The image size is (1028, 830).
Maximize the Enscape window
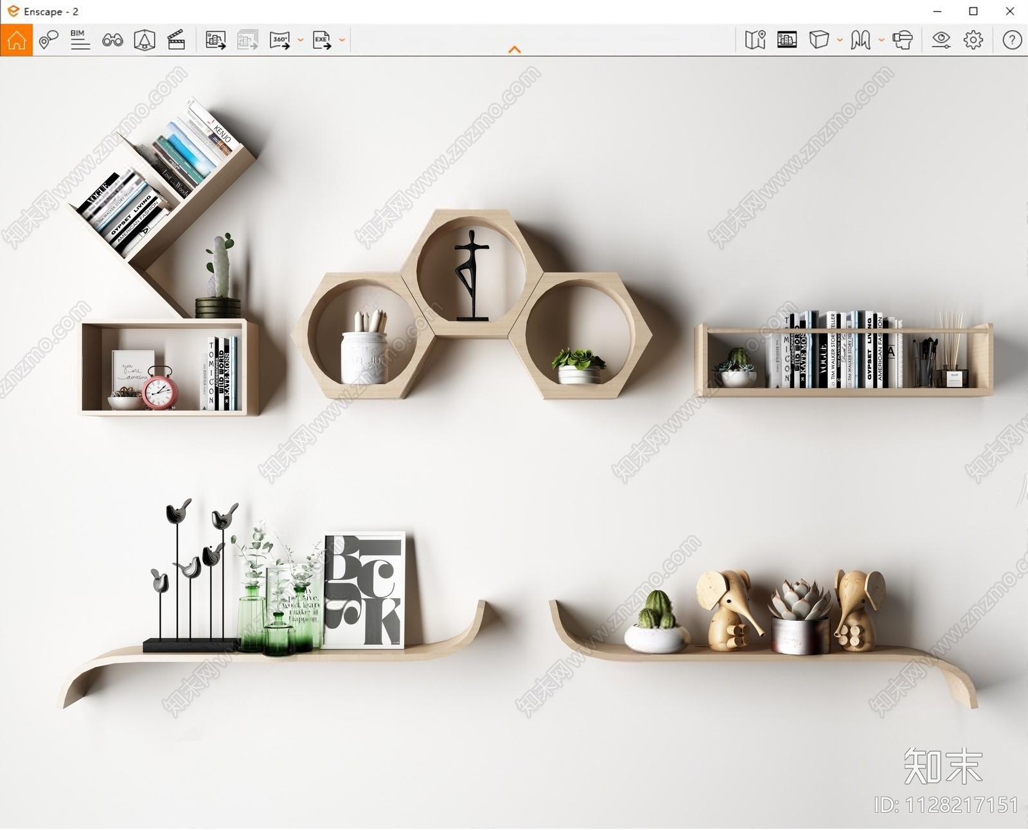point(973,12)
